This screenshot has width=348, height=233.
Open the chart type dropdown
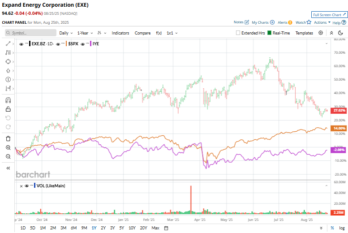coord(102,33)
